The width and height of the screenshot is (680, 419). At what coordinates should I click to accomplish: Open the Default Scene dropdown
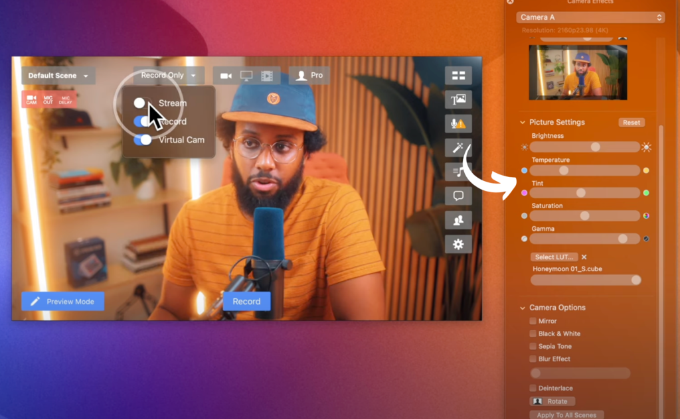(x=58, y=76)
